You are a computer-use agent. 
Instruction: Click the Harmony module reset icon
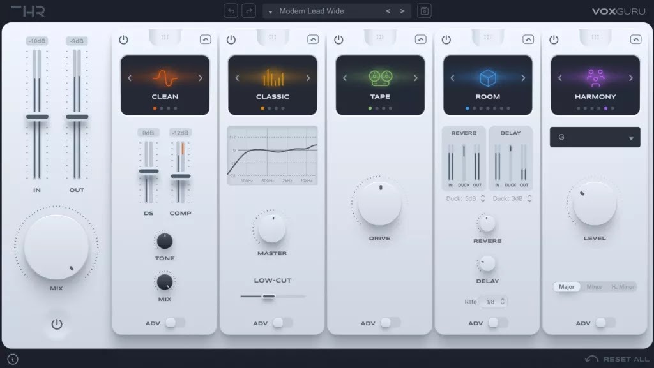[634, 38]
